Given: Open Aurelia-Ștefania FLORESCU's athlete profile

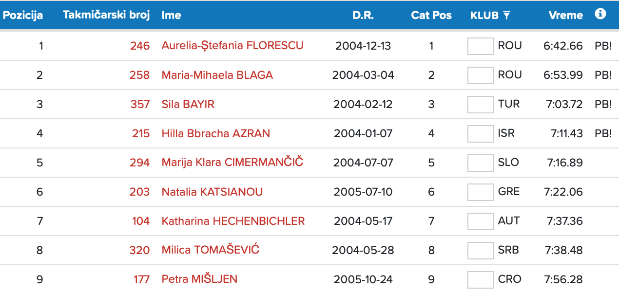Looking at the screenshot, I should coord(232,46).
